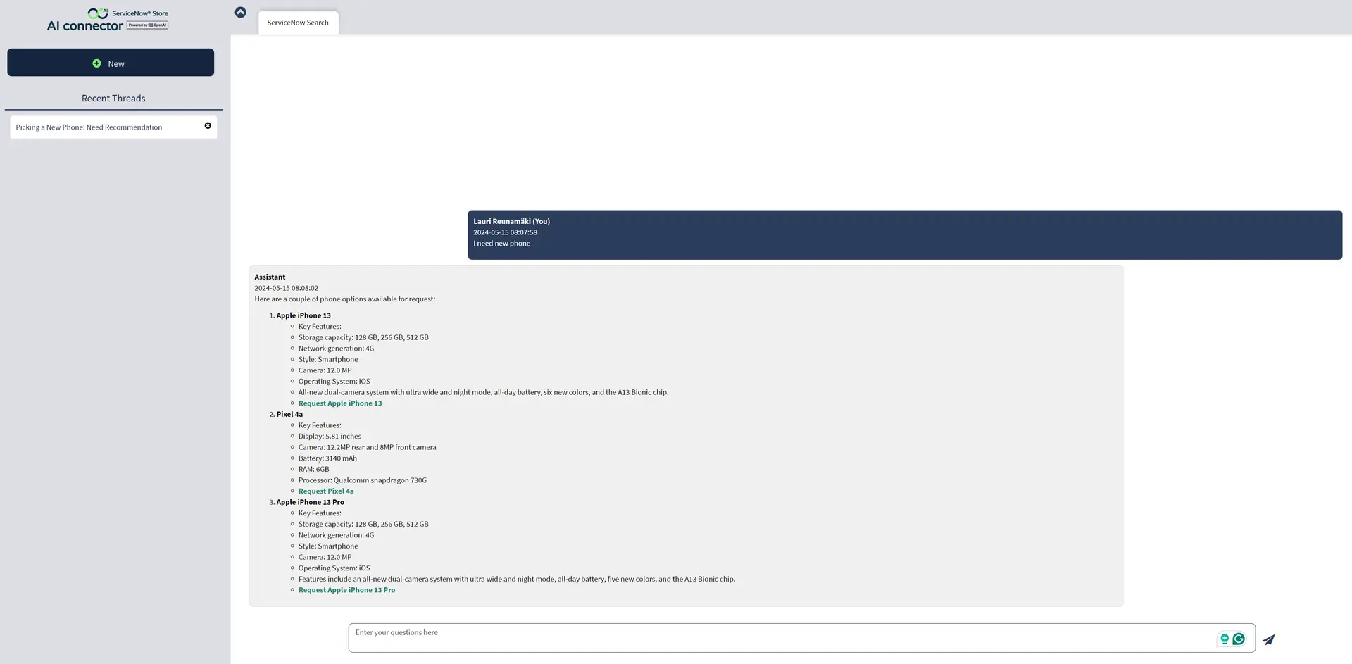Image resolution: width=1352 pixels, height=664 pixels.
Task: Send the message with the paper plane icon
Action: (x=1268, y=639)
